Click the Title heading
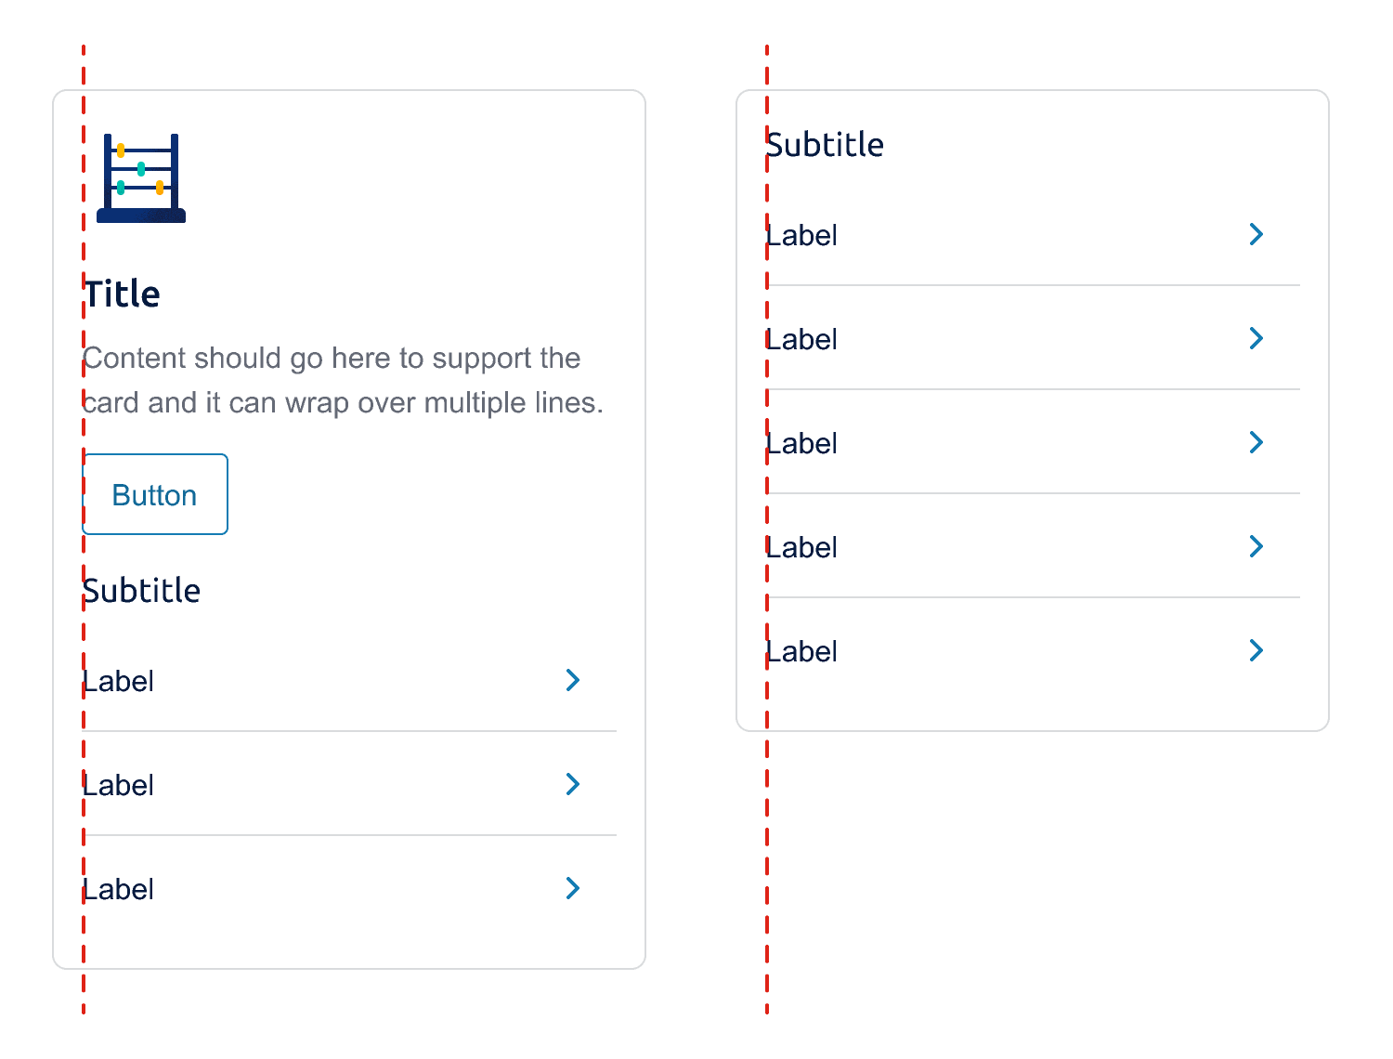 pos(122,293)
